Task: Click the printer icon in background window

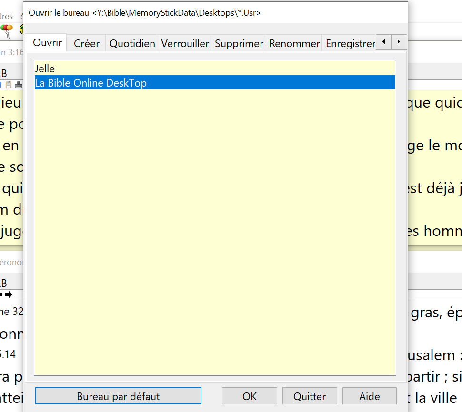Action: click(x=19, y=85)
